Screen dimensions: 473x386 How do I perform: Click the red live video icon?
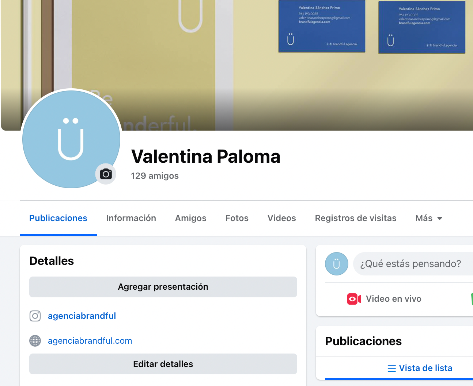354,299
